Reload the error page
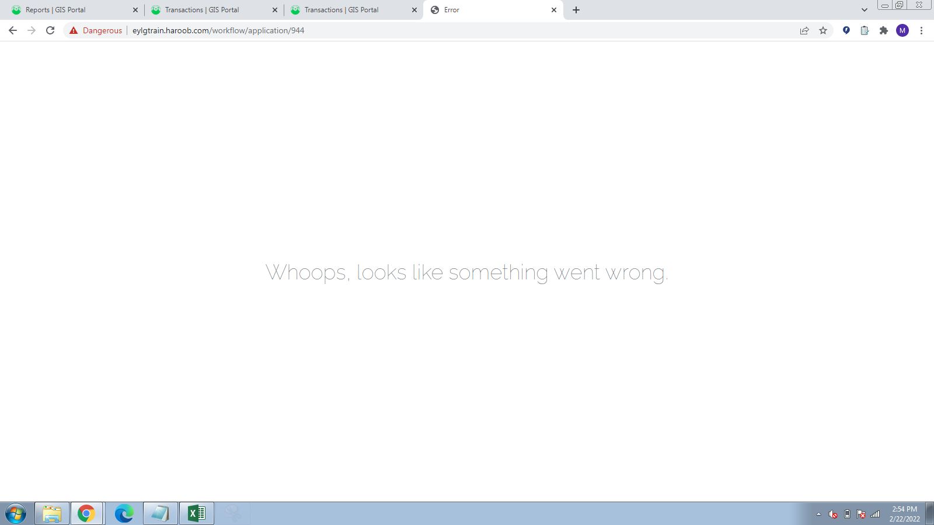Screen dimensions: 934x525 [x=50, y=30]
